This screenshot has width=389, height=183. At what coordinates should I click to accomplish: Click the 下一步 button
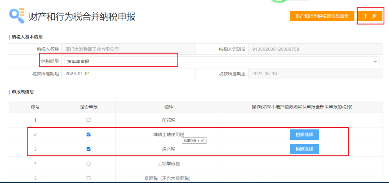(370, 16)
